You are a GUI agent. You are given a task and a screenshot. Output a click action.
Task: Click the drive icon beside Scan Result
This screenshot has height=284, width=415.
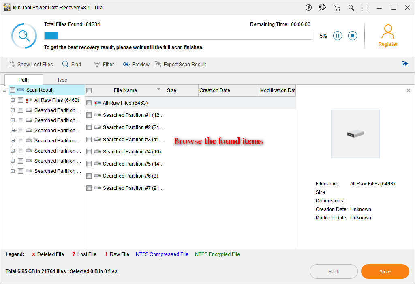coord(21,90)
